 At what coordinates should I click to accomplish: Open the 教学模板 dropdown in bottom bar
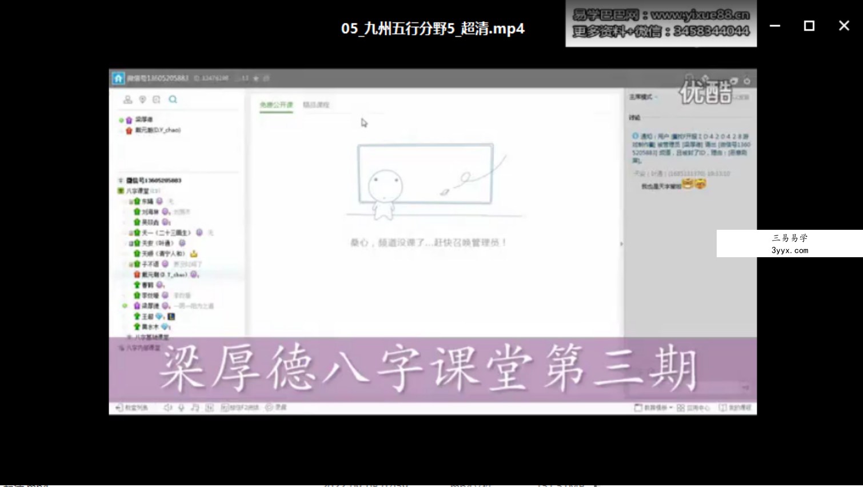click(654, 408)
